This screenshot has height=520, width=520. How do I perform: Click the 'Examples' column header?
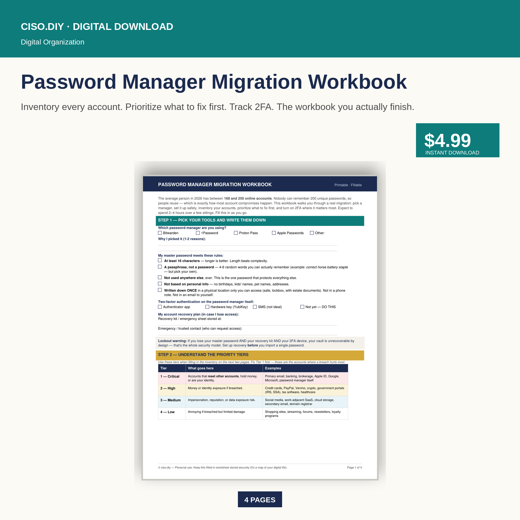(305, 368)
